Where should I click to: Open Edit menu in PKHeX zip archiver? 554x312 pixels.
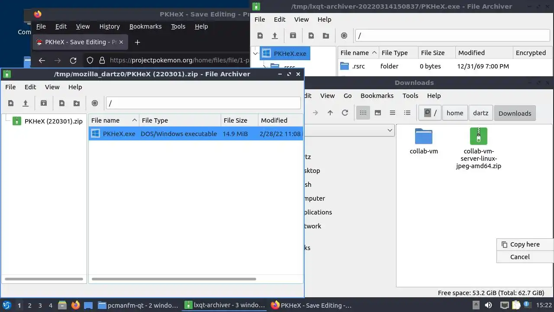[30, 87]
